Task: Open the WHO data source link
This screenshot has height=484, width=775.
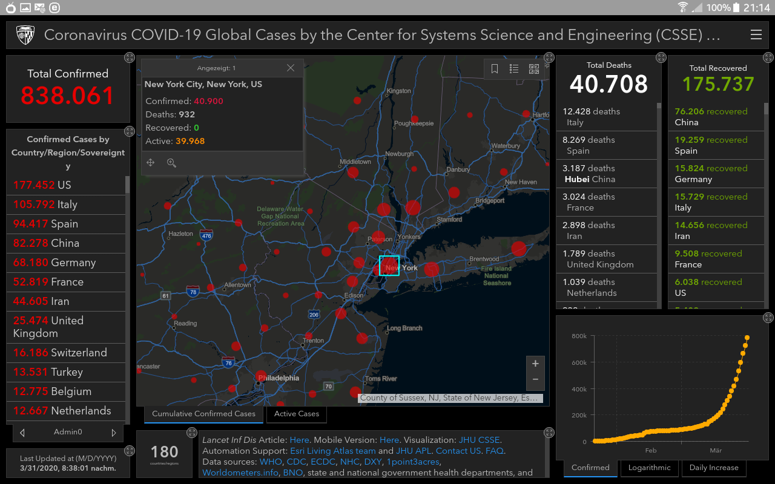Action: [x=270, y=462]
